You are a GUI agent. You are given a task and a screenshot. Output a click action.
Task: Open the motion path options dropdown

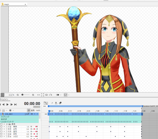coord(69,95)
